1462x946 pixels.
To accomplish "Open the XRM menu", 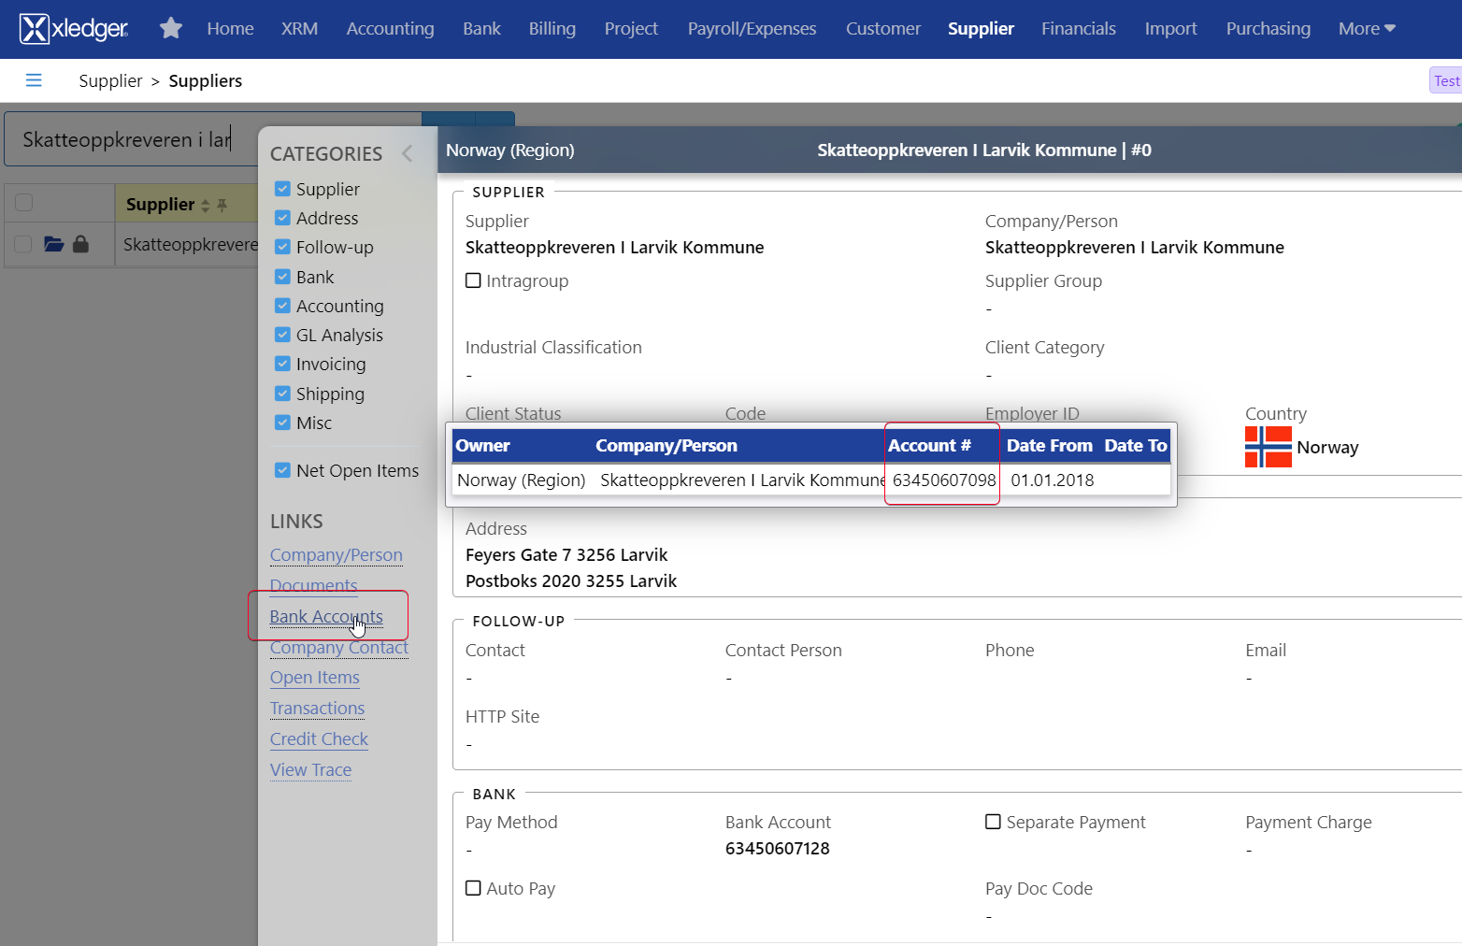I will click(299, 29).
